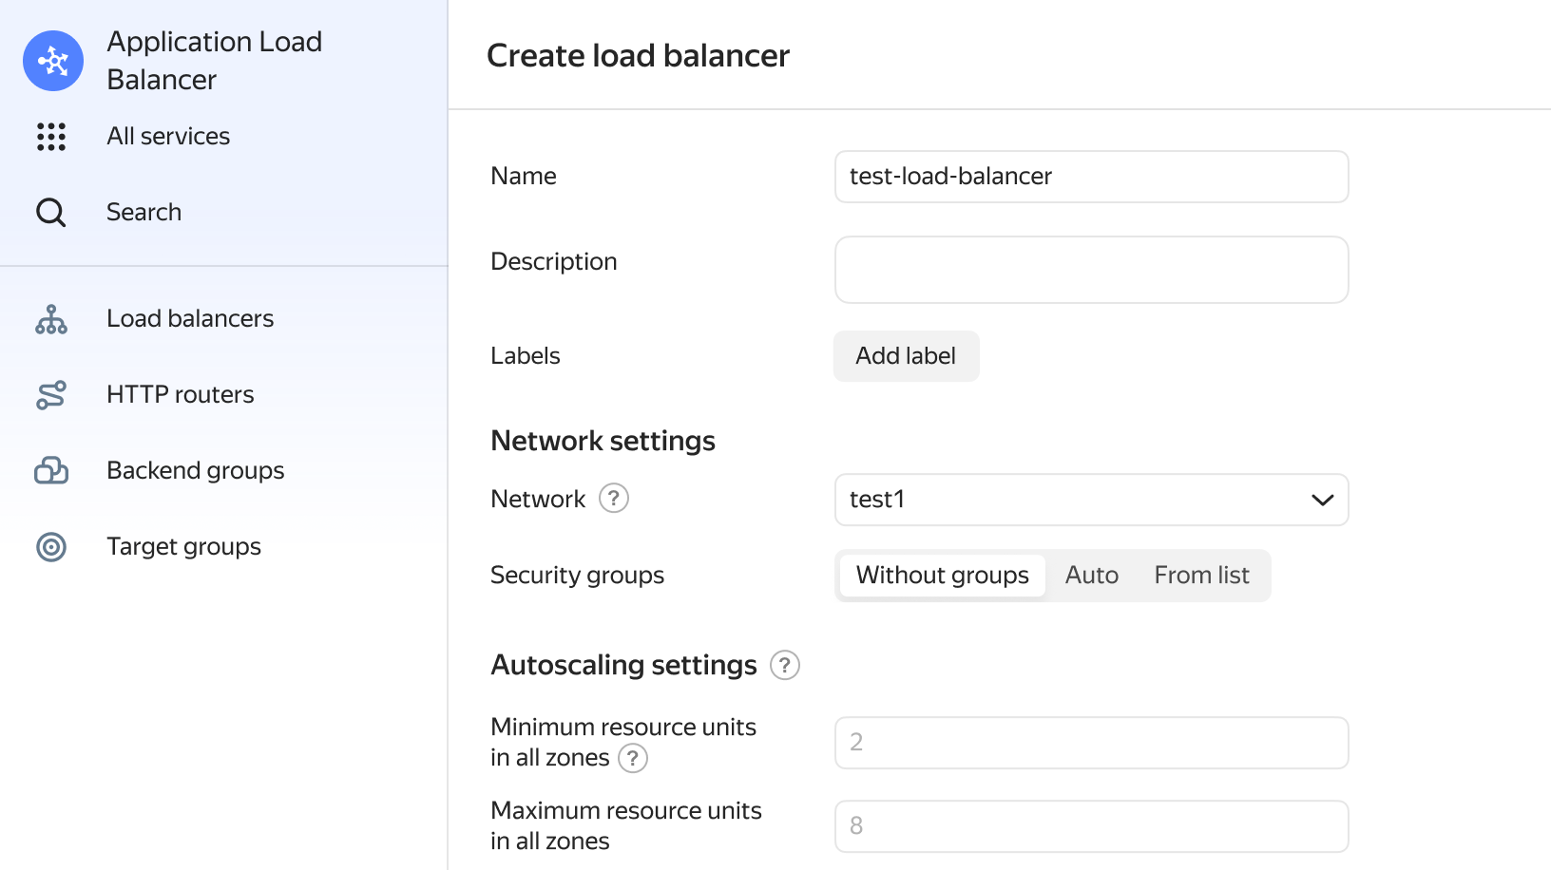Click into the empty Description field

click(1092, 270)
